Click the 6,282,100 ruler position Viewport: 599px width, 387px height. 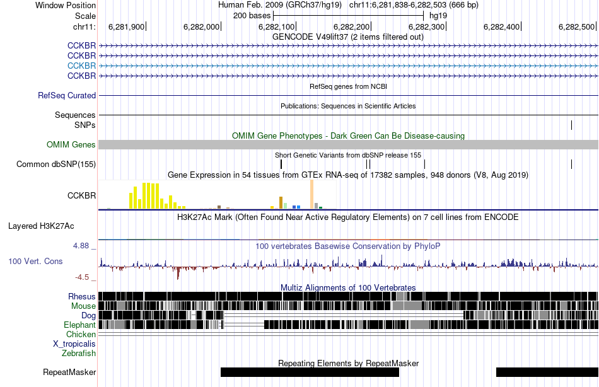point(277,26)
